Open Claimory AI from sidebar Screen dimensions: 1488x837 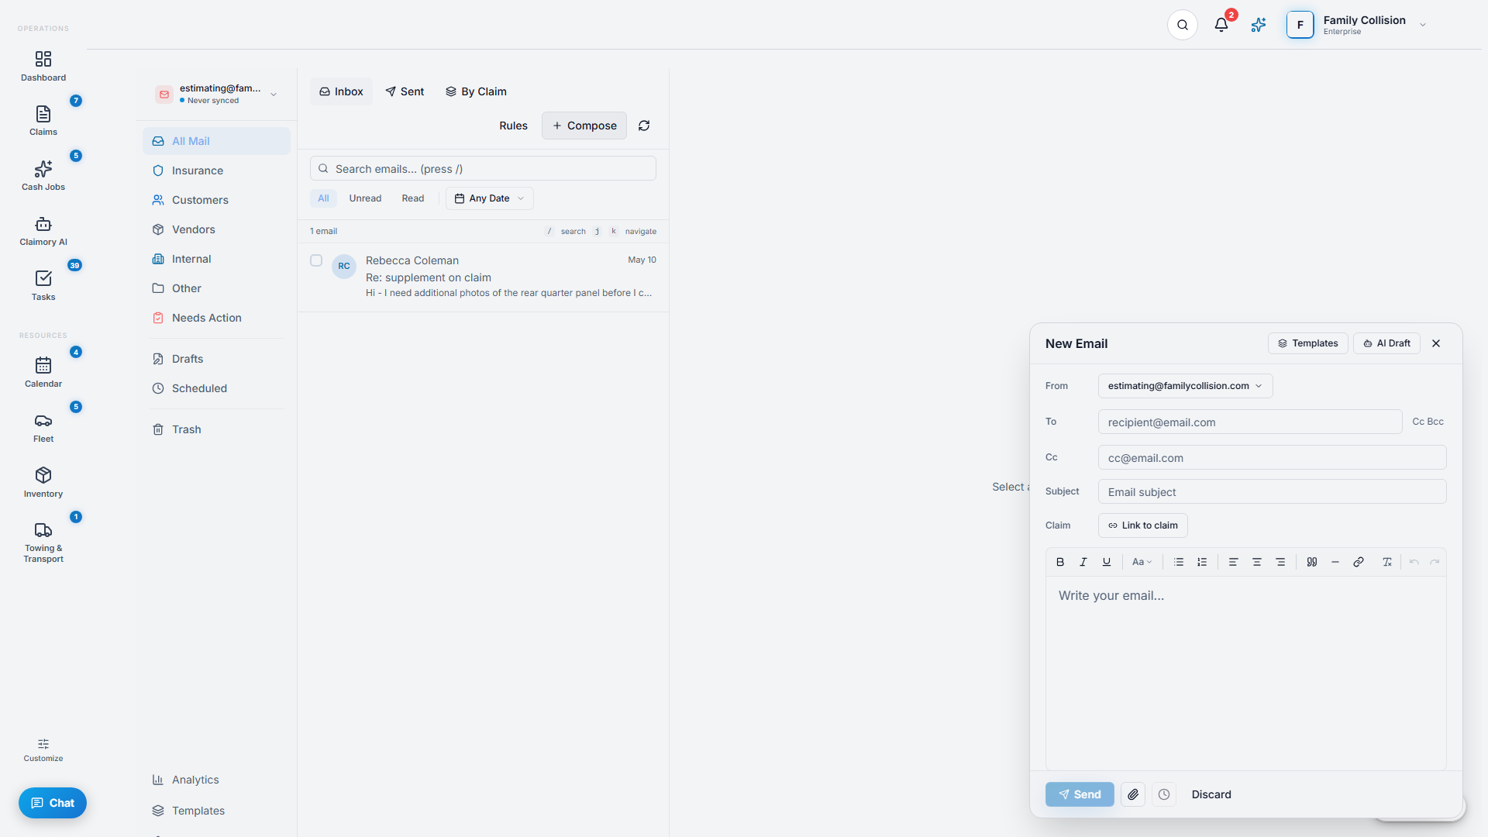[43, 231]
